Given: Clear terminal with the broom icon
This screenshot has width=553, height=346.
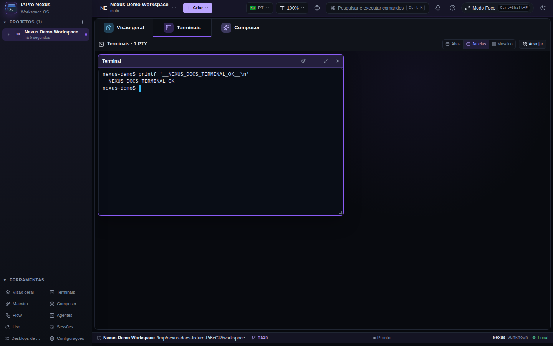Looking at the screenshot, I should (x=303, y=61).
